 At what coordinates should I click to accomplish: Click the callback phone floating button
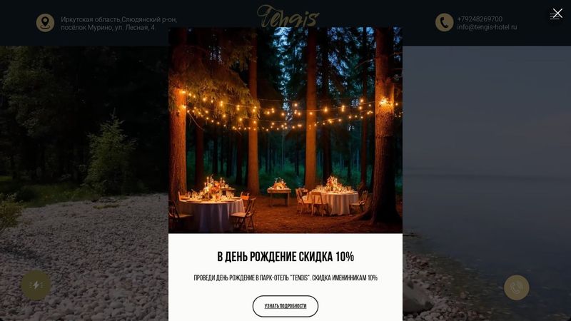click(516, 287)
